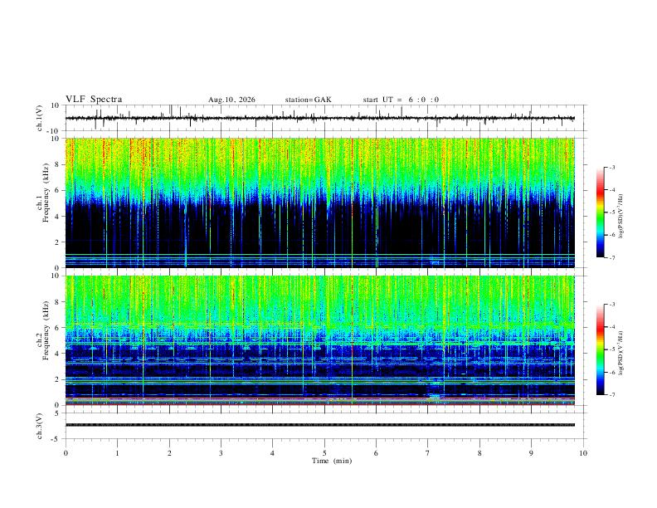The image size is (657, 508).
Task: Click the ch.3 voltage waveform strip
Action: 320,425
